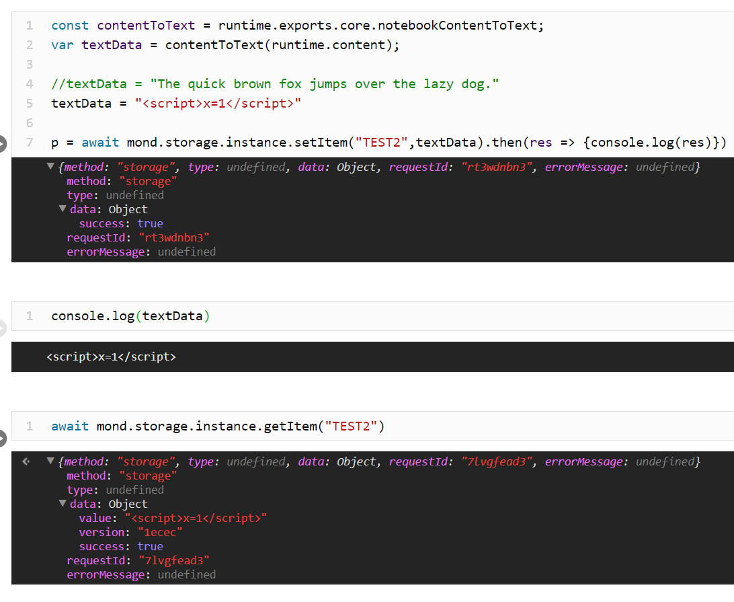The width and height of the screenshot is (734, 602).
Task: Collapse the data Object in getItem result
Action: point(63,503)
